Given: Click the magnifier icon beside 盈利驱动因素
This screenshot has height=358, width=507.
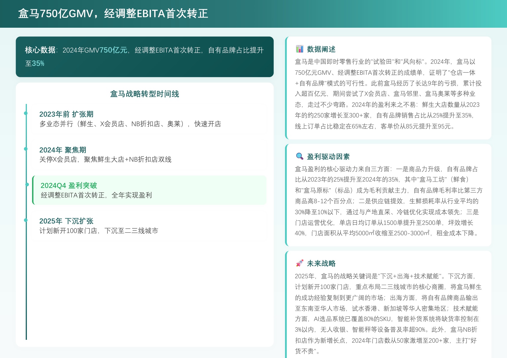Looking at the screenshot, I should tap(299, 156).
